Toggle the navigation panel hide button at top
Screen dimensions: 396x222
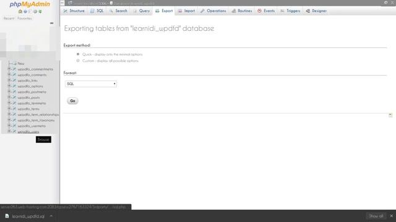tap(62, 2)
